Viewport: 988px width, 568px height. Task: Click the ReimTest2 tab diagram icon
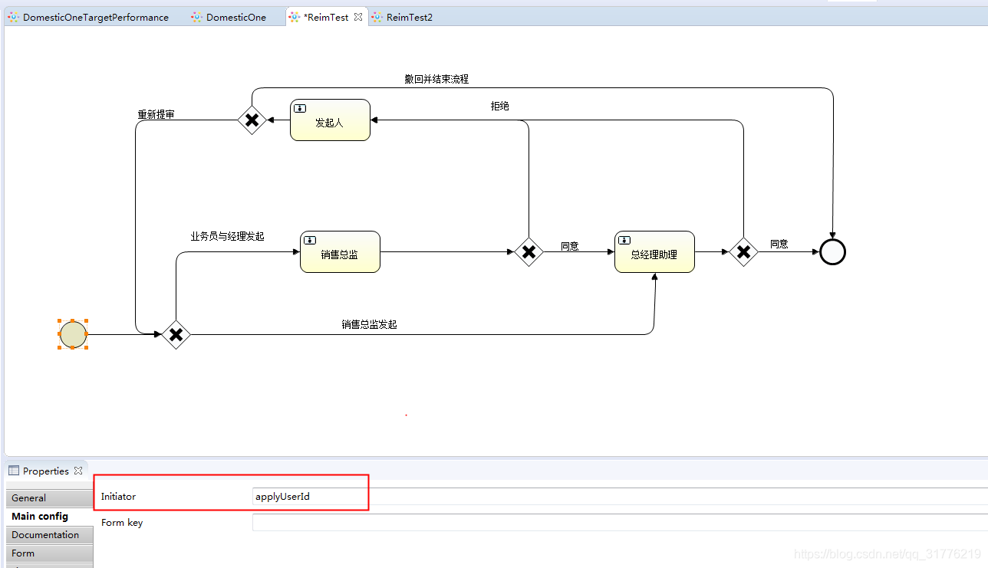377,17
